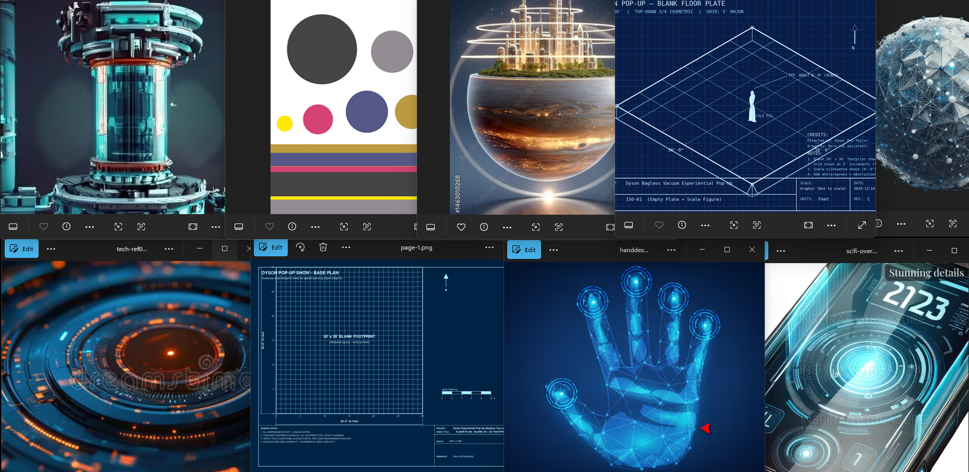
Task: Delete page-1.png with trash icon
Action: [323, 247]
